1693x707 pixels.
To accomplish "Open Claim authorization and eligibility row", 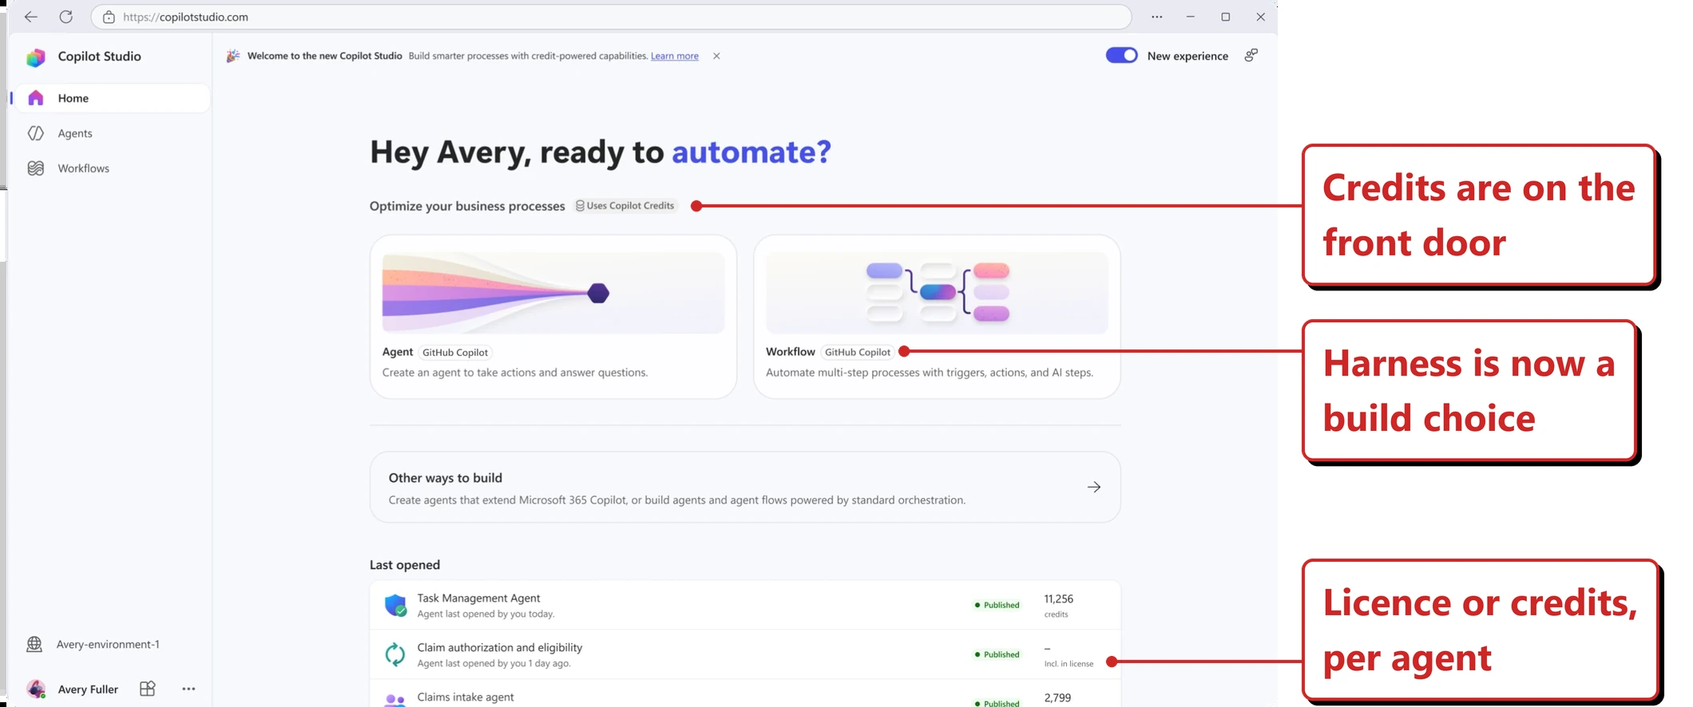I will pos(745,655).
